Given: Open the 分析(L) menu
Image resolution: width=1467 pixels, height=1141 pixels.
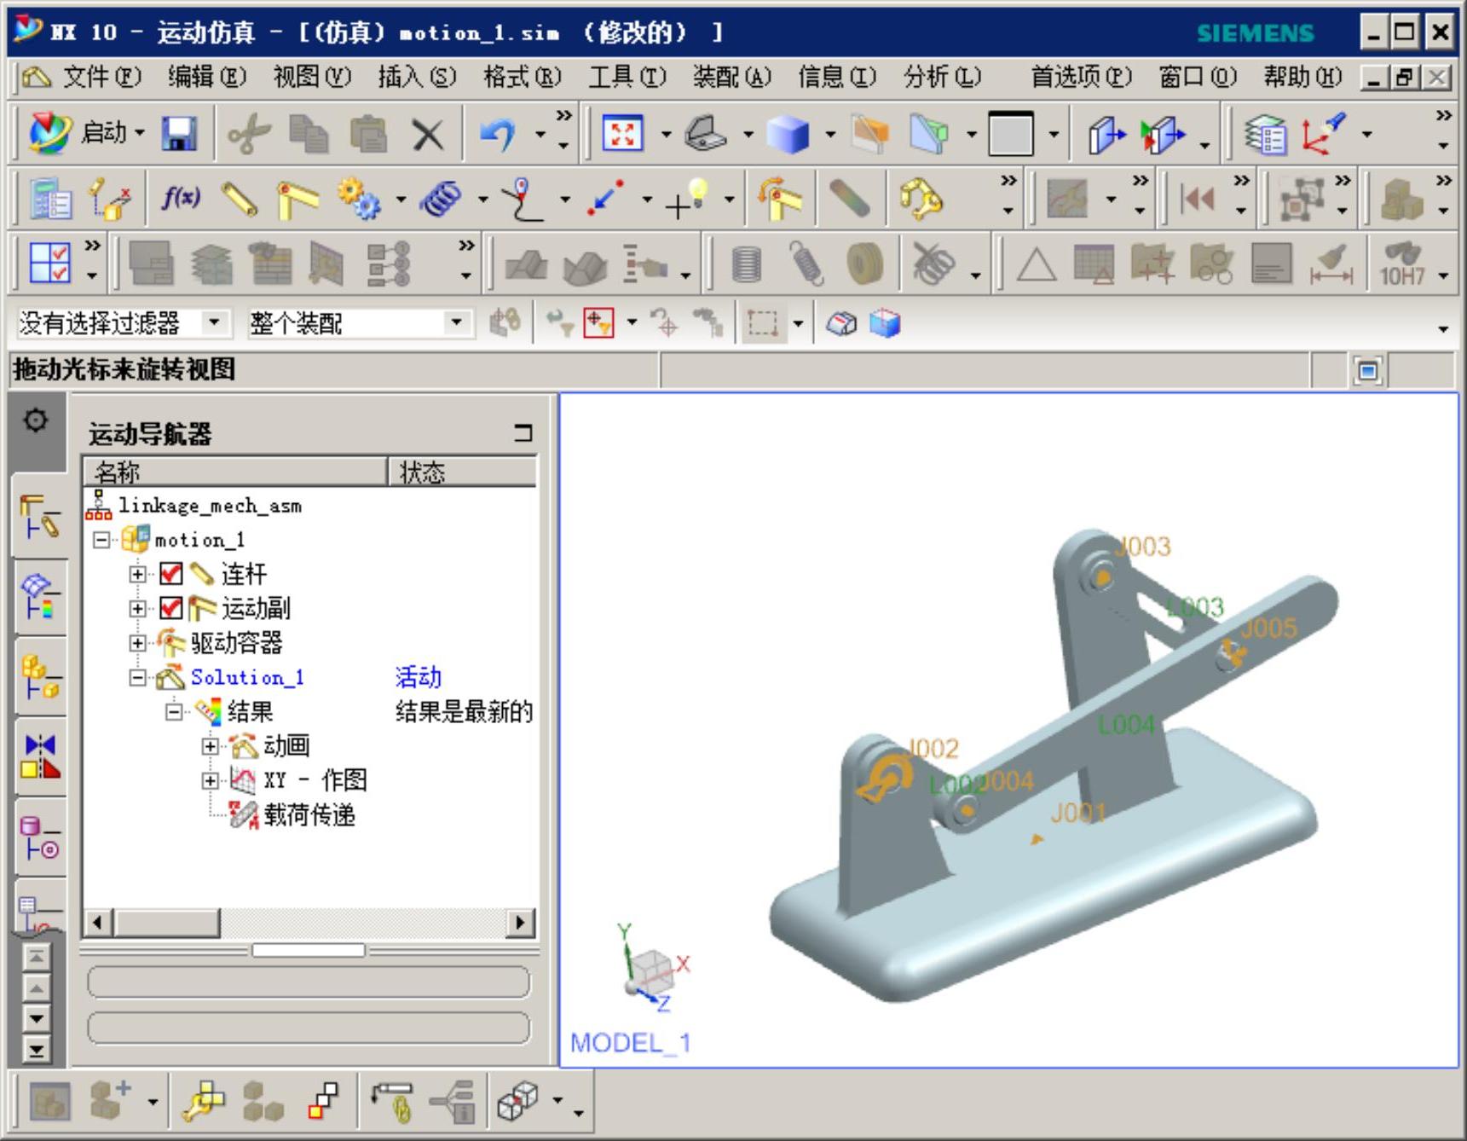Looking at the screenshot, I should pyautogui.click(x=942, y=78).
